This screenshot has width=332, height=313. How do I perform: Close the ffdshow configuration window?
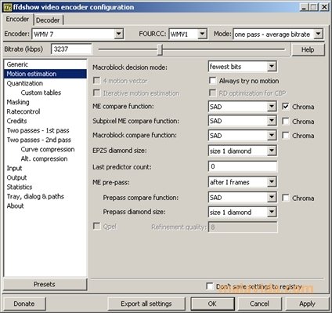(324, 7)
